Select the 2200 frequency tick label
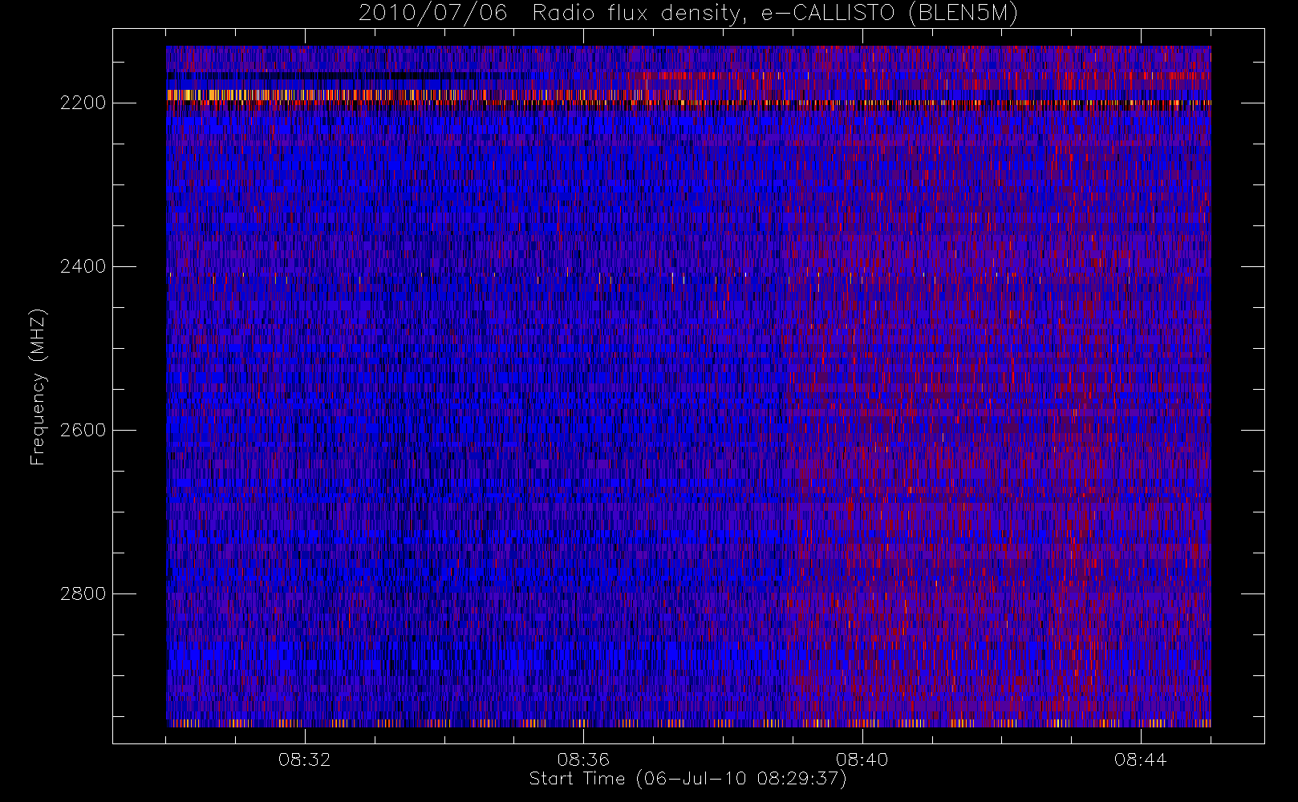Viewport: 1298px width, 802px height. click(83, 103)
